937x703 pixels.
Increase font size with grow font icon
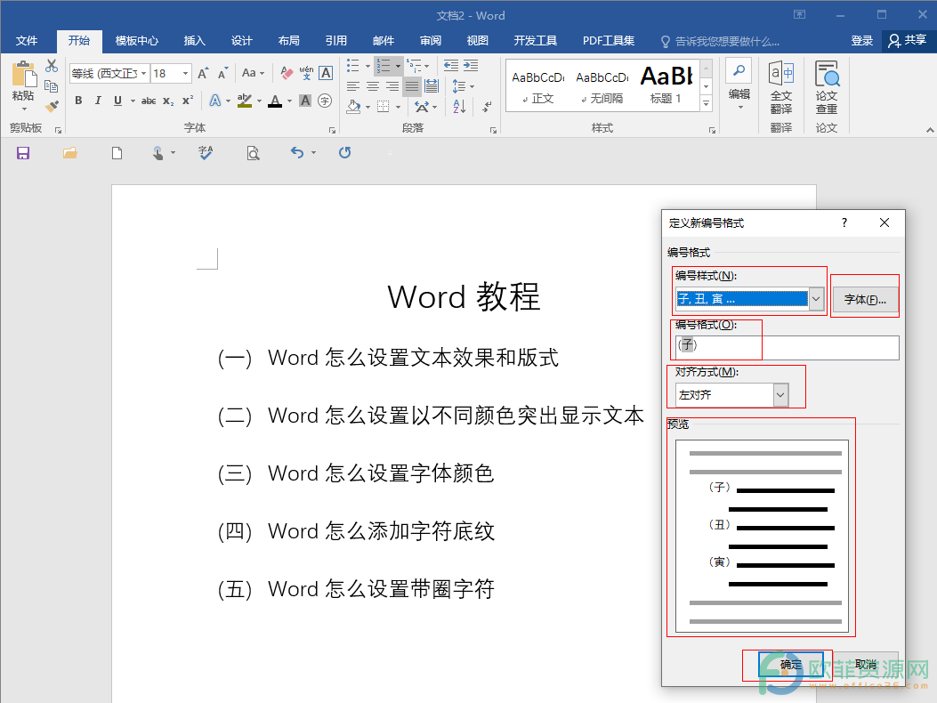point(203,74)
